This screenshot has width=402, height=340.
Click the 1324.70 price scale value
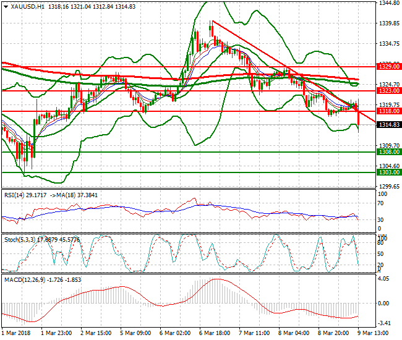click(389, 84)
